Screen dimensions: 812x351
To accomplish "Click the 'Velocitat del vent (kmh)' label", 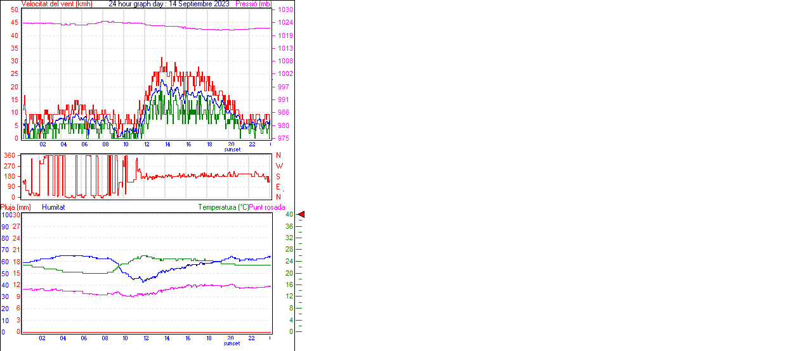I will click(x=56, y=4).
